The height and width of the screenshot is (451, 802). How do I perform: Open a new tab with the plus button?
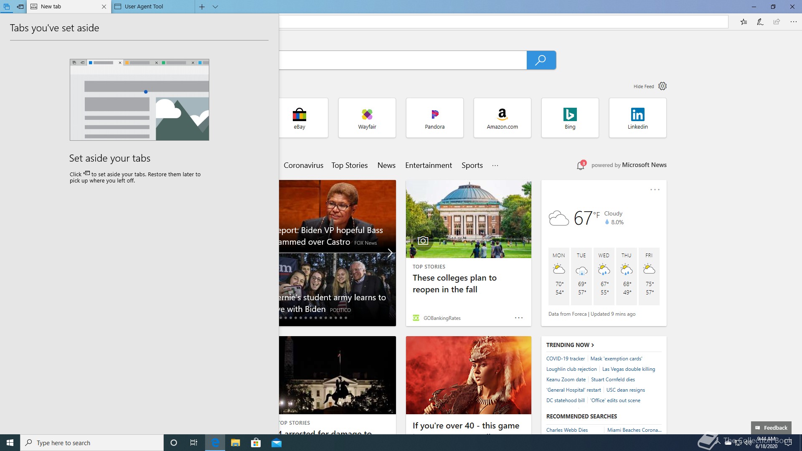(202, 7)
